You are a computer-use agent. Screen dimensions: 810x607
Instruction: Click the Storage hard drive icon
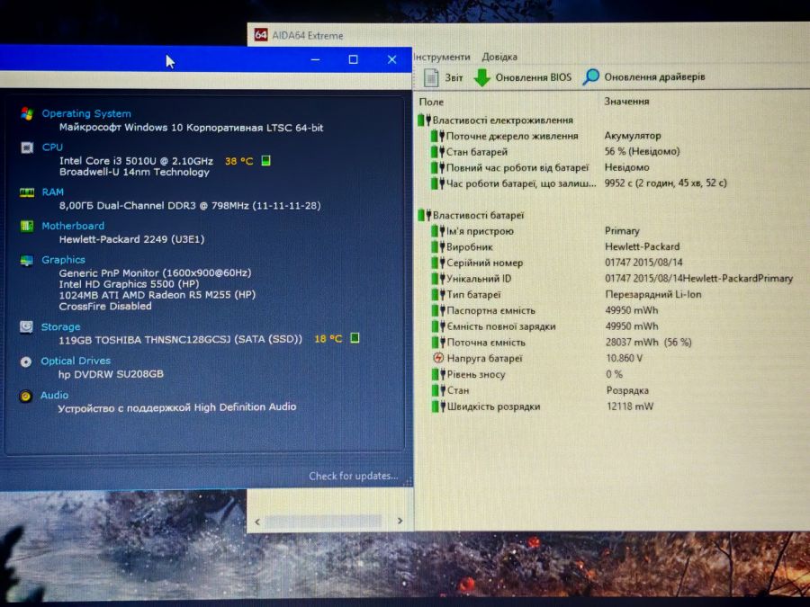[x=26, y=326]
